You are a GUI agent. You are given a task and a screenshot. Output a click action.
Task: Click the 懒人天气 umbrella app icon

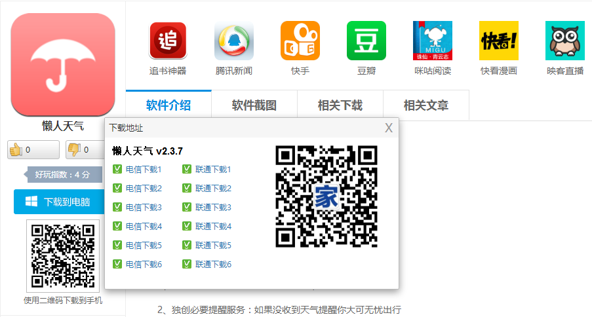point(63,65)
